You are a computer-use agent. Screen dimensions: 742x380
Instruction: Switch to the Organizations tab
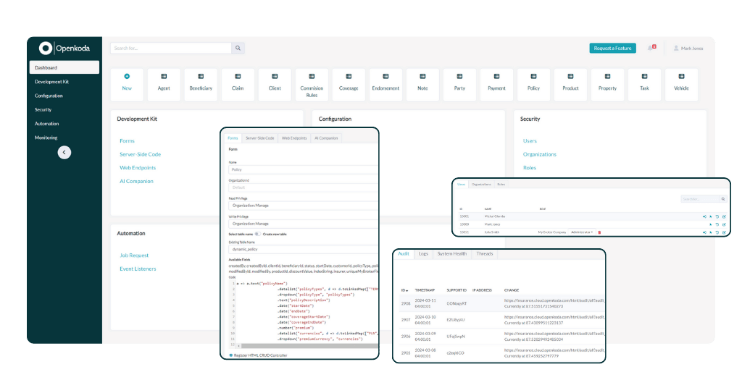(x=481, y=185)
